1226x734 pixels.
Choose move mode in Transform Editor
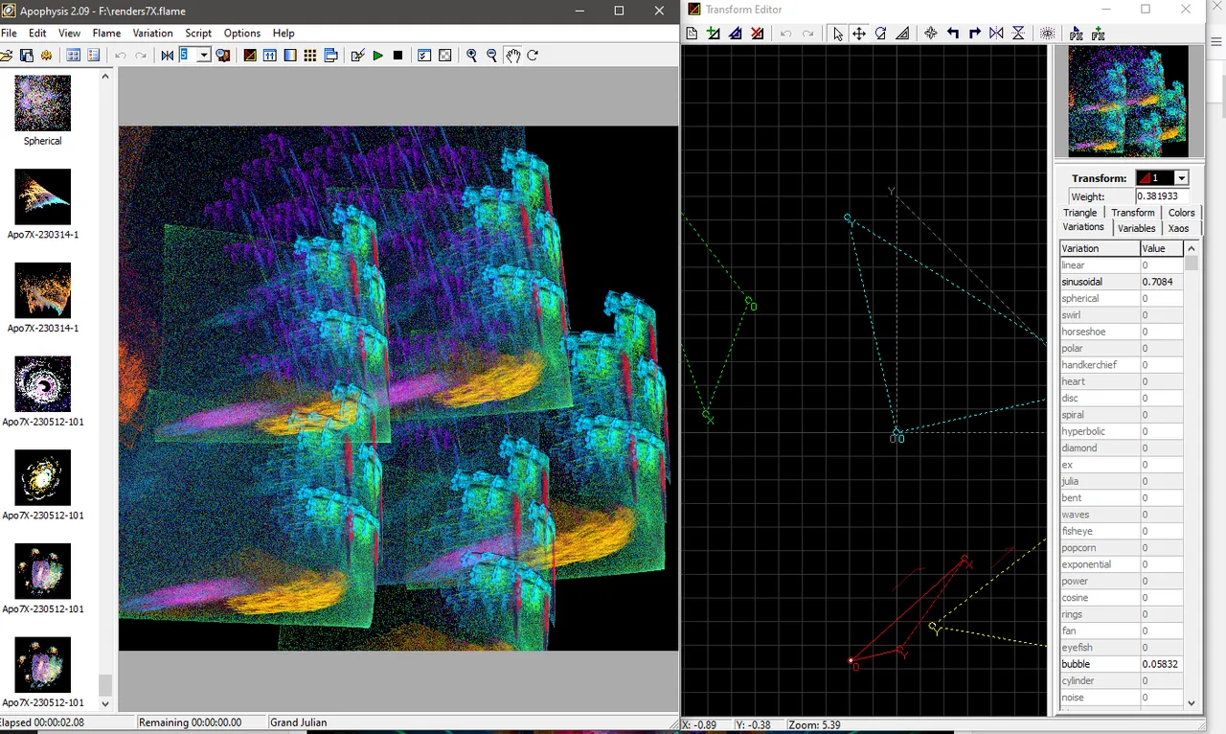[859, 34]
